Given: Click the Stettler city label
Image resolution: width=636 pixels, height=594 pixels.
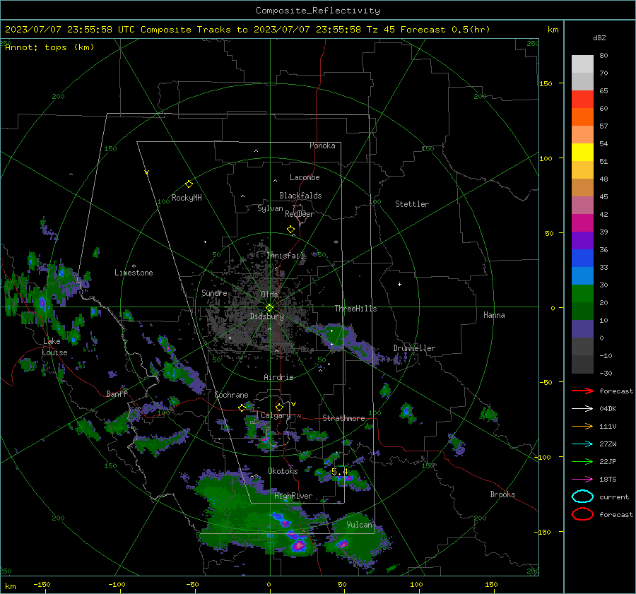Looking at the screenshot, I should coord(412,204).
